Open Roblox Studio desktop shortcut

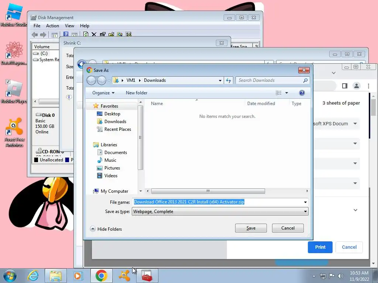(x=14, y=14)
